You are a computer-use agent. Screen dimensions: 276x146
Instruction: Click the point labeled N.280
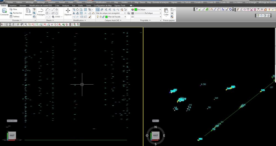pos(200,85)
